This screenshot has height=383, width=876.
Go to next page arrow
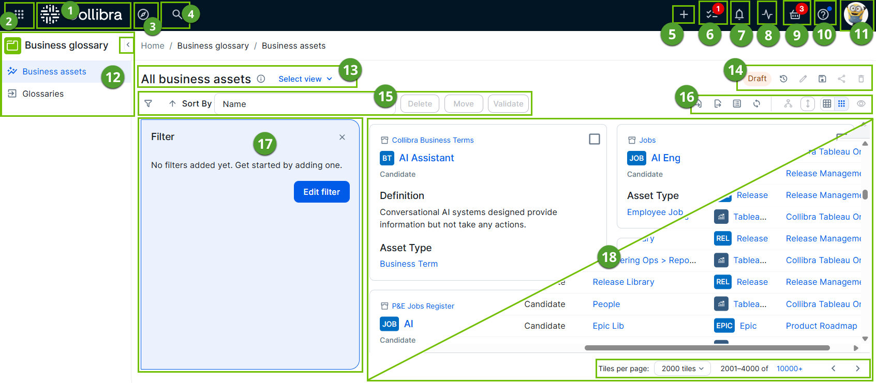coord(857,369)
